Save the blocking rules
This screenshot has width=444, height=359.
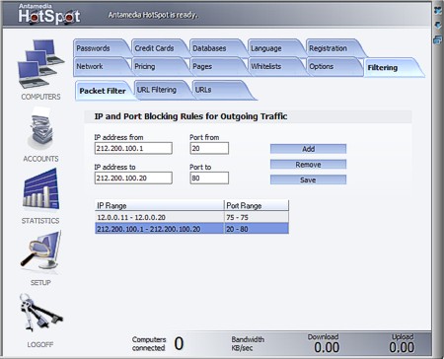coord(308,179)
